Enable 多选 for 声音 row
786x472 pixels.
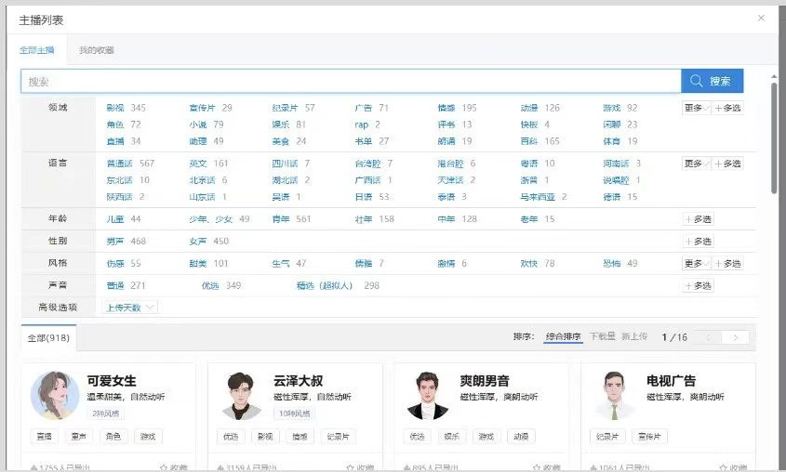tap(699, 285)
